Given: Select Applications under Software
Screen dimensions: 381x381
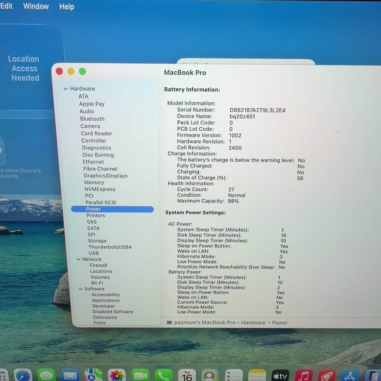Looking at the screenshot, I should [x=106, y=300].
